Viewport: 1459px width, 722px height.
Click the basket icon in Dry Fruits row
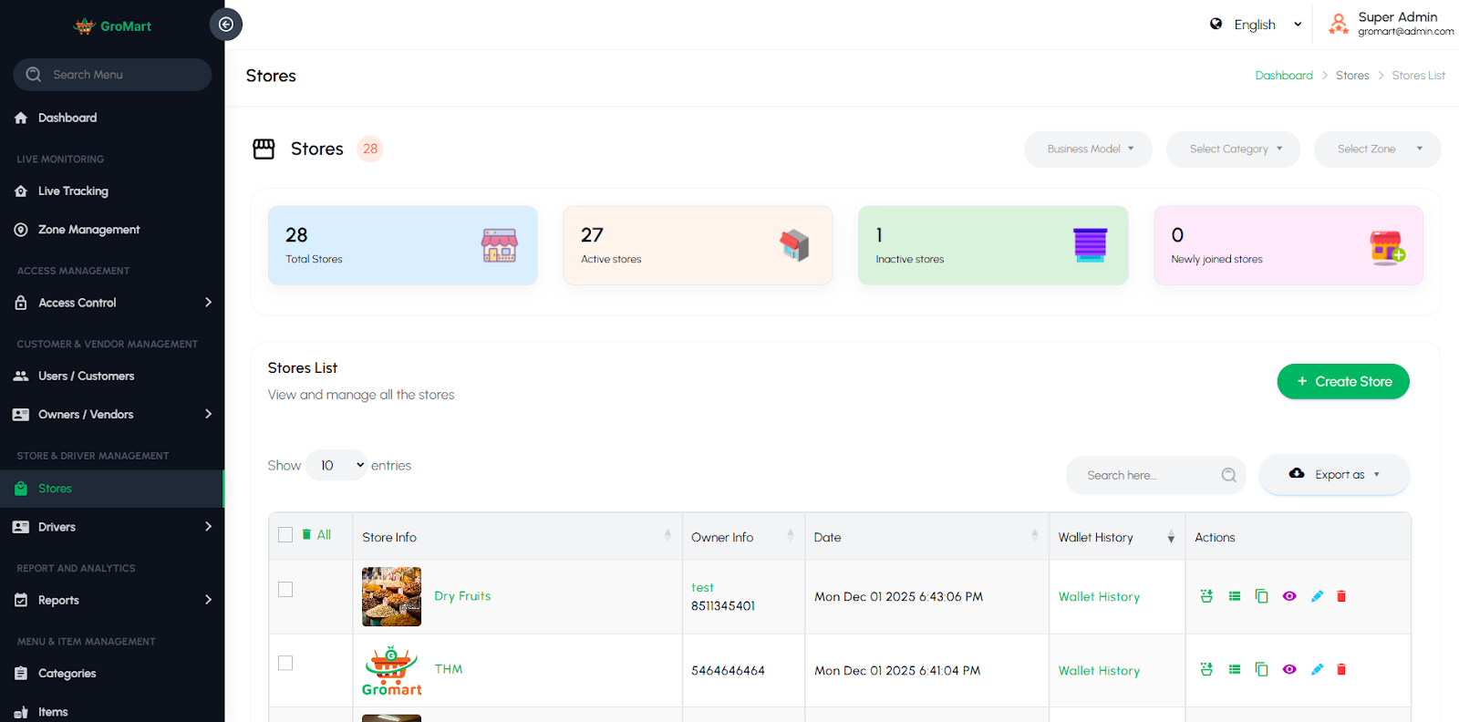click(1206, 596)
